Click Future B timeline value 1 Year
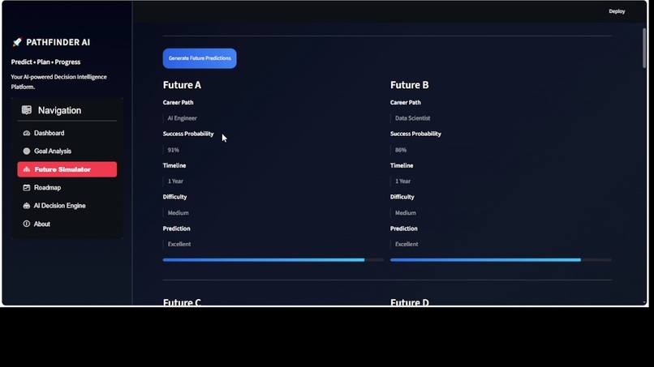The width and height of the screenshot is (654, 367). tap(402, 181)
